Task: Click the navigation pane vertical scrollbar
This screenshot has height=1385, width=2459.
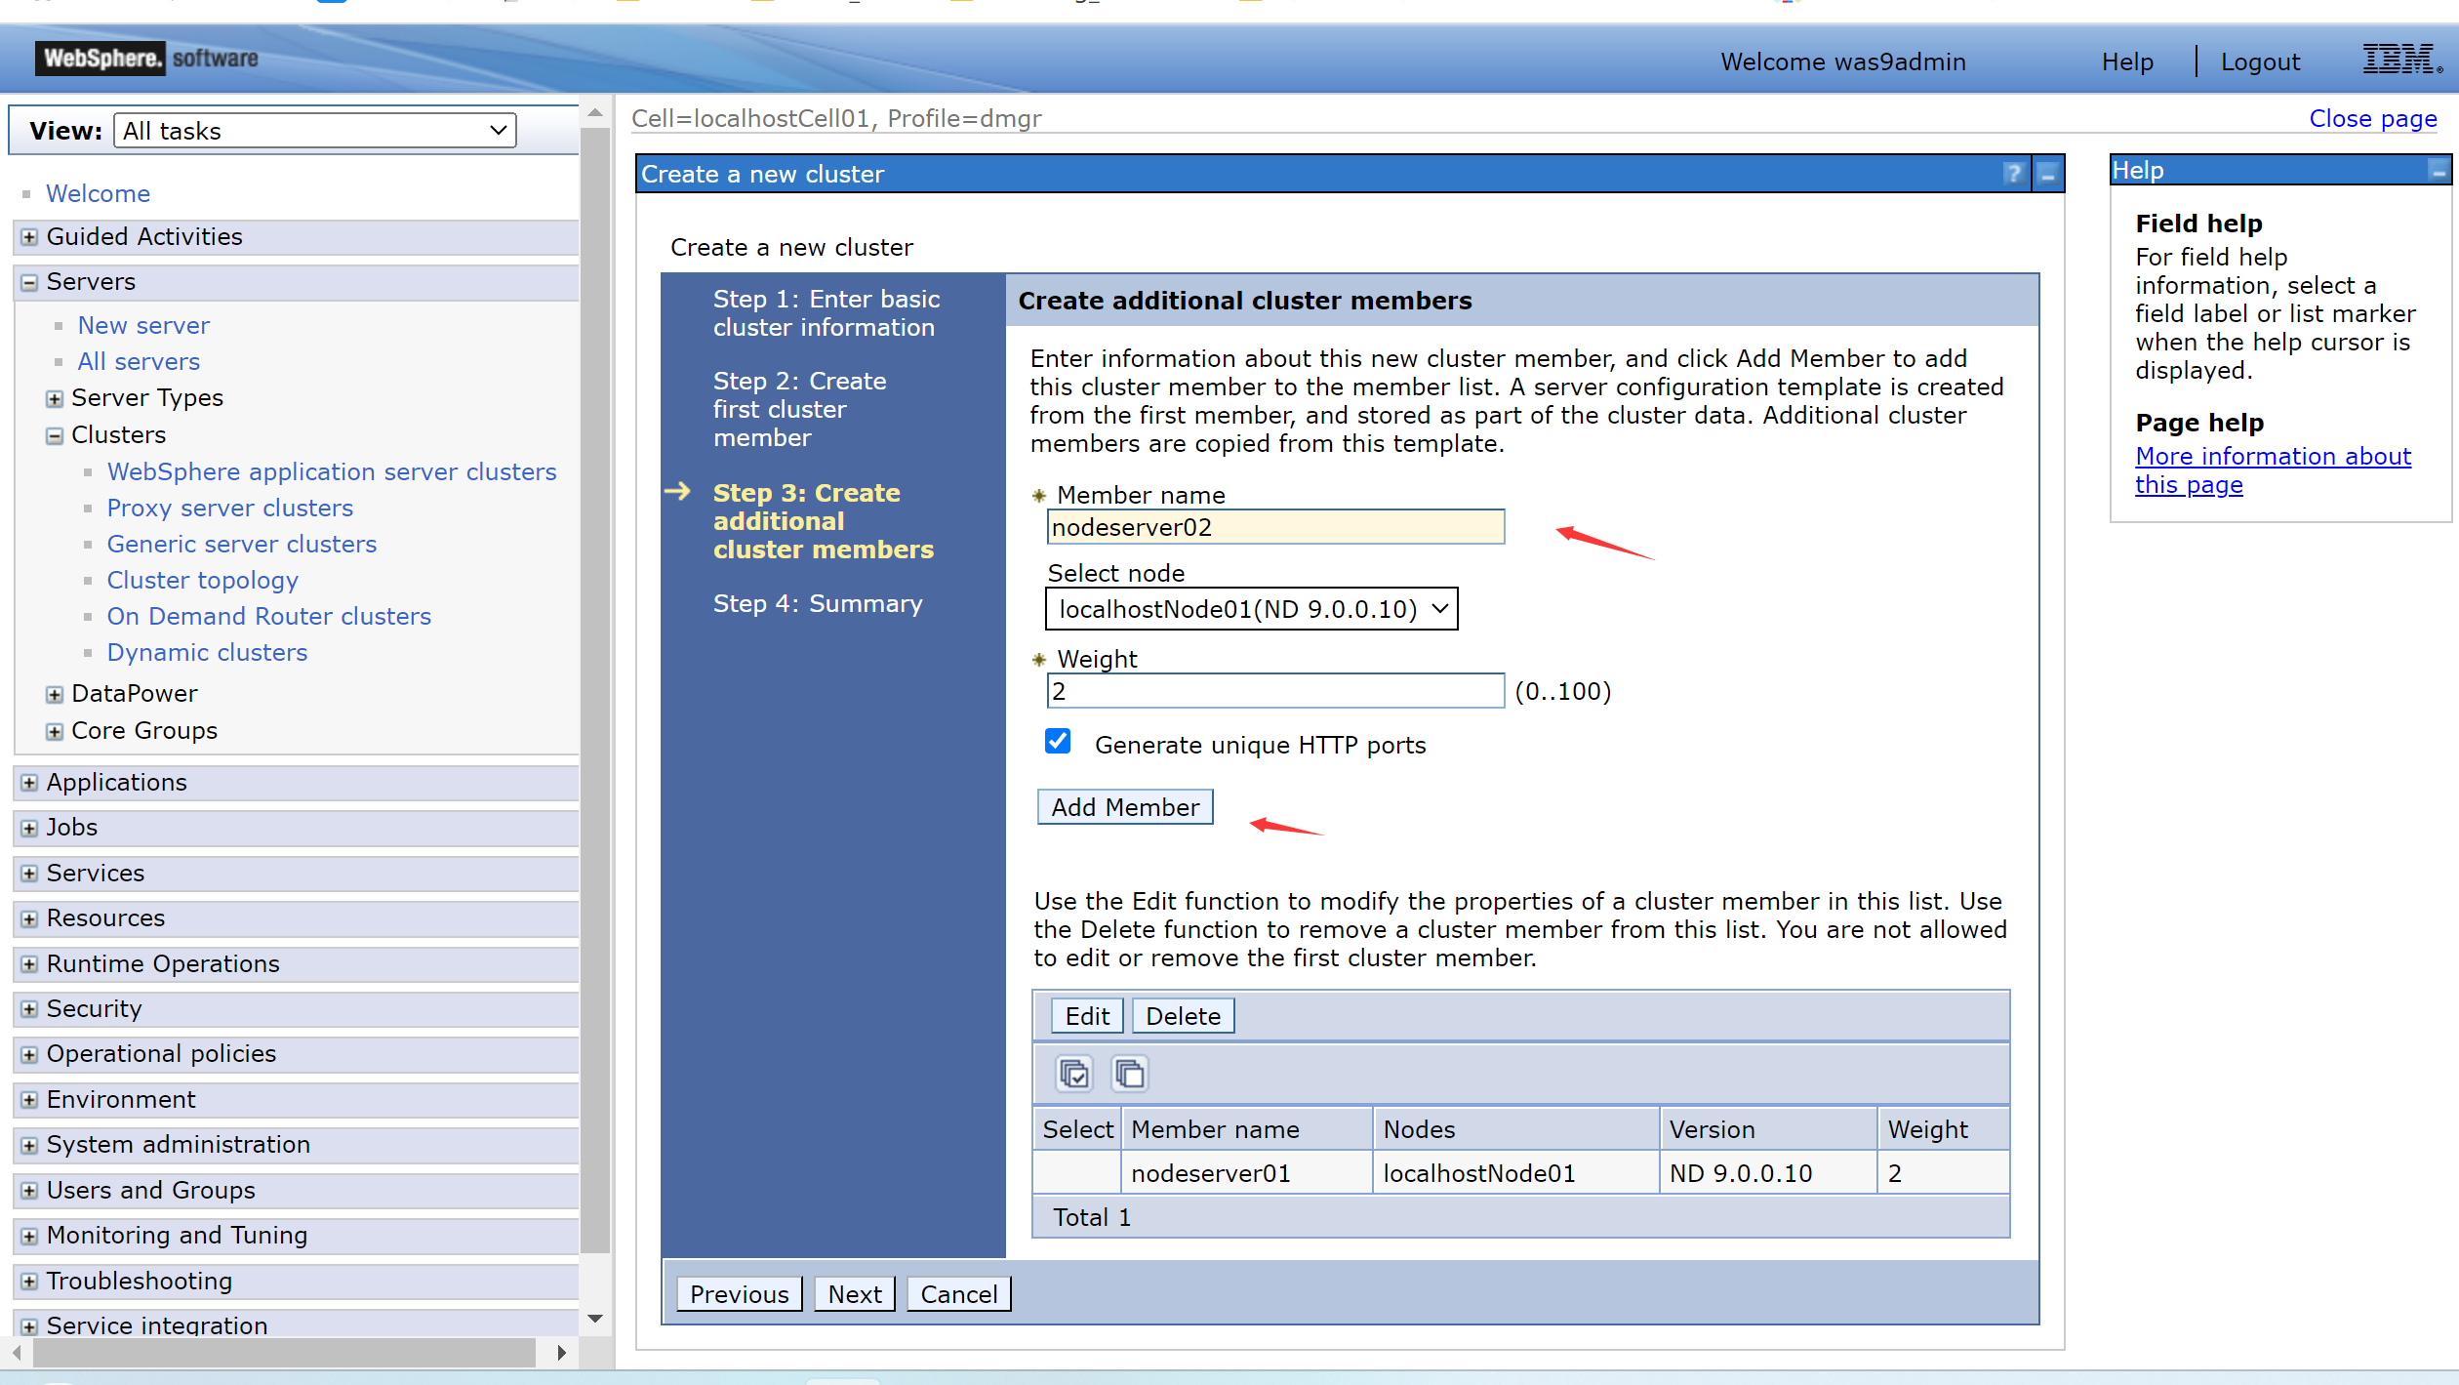Action: (595, 690)
